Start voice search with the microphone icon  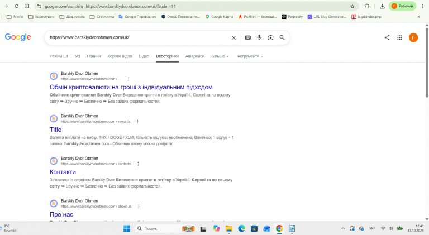point(259,37)
